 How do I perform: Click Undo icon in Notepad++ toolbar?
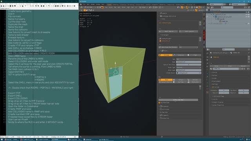point(25,6)
